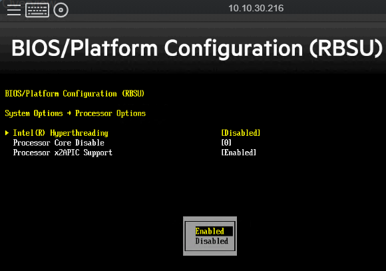
Task: Click the arrow beside Intel(R) Hyperthreading
Action: 7,133
